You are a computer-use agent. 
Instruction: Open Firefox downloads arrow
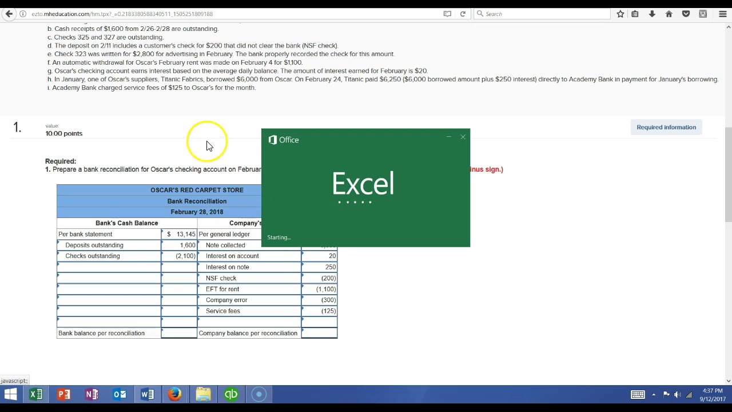point(652,14)
